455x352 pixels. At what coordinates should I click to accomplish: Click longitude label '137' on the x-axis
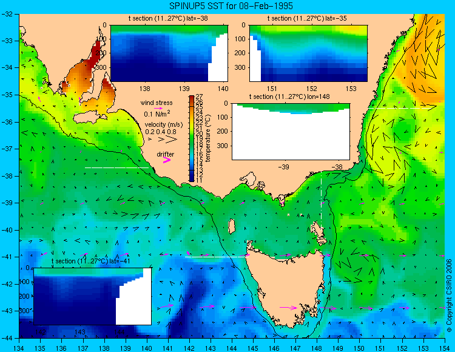(83, 348)
